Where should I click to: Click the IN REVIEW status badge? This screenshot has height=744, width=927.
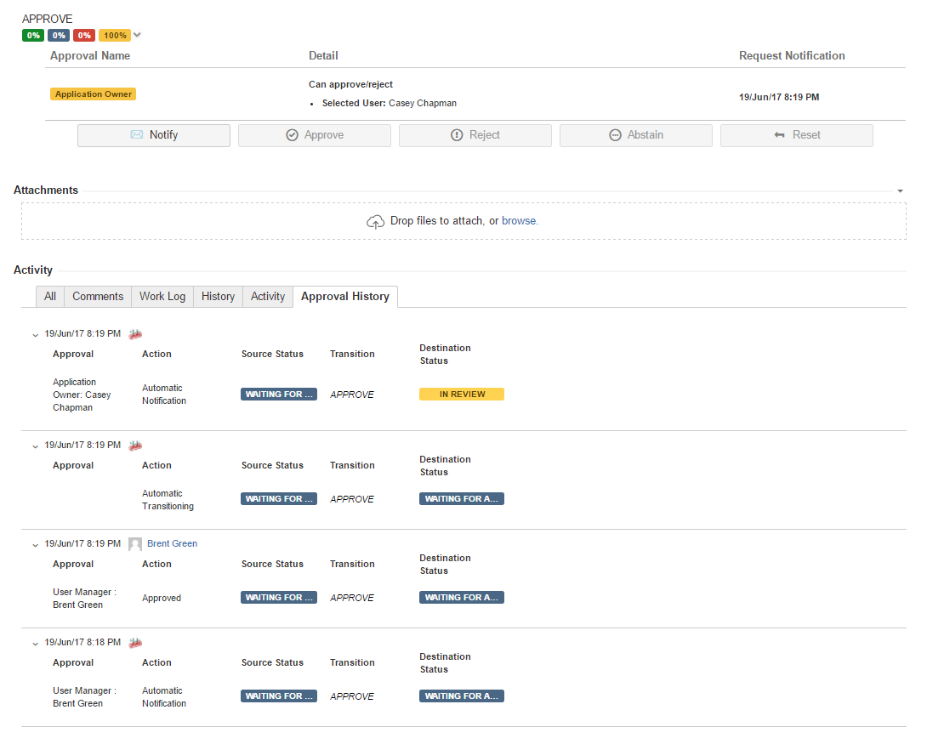pyautogui.click(x=462, y=395)
